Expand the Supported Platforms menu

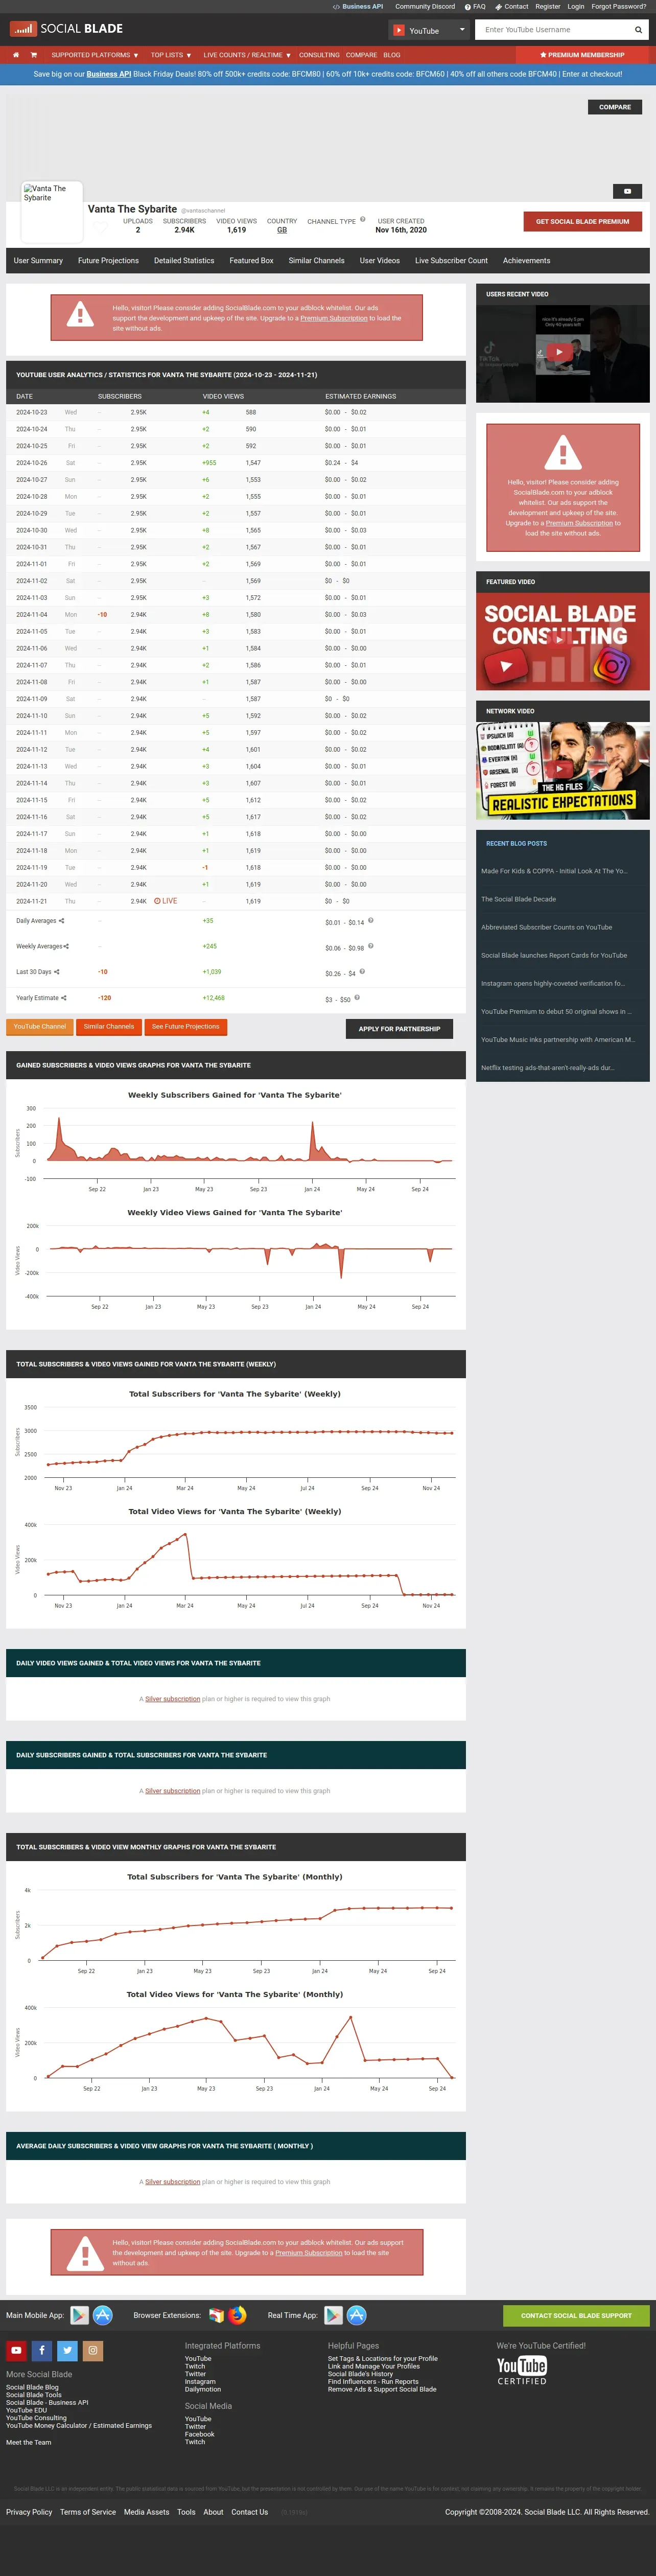coord(95,55)
